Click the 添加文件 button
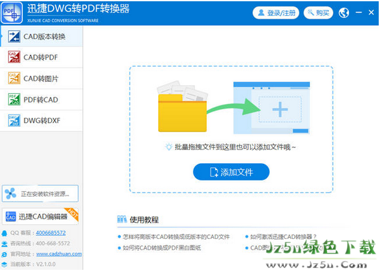Viewport: 380px width, 273px height. (231, 172)
